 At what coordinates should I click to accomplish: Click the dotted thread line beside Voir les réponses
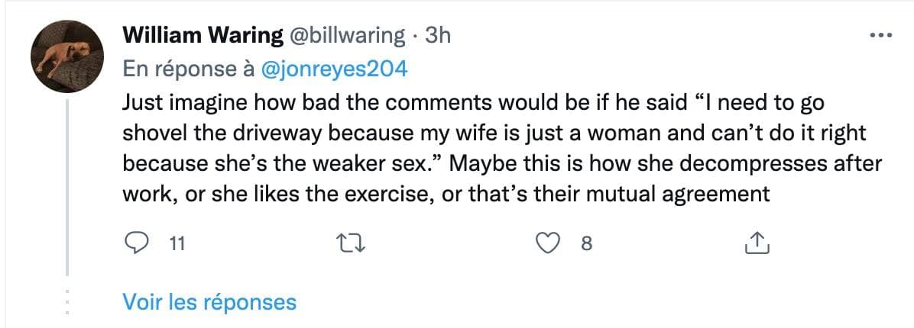[67, 301]
